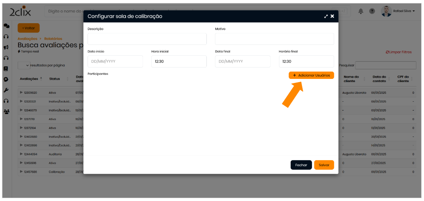Open the notifications bell

point(361,11)
